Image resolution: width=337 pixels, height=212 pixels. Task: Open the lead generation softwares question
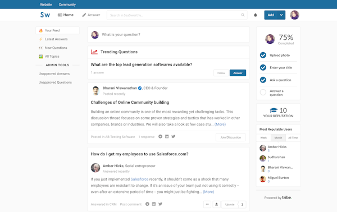142,64
